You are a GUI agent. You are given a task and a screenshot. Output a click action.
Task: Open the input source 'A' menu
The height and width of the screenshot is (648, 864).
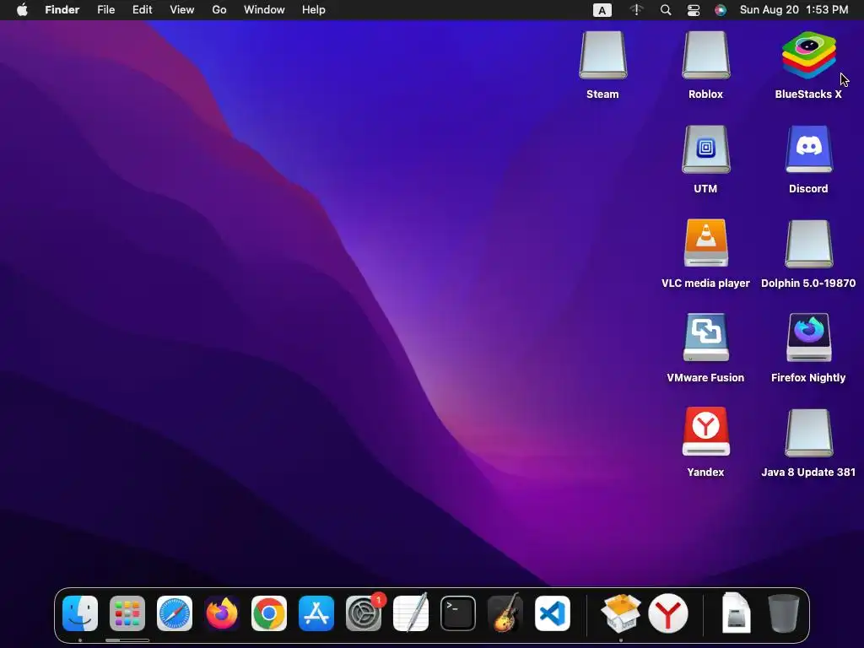click(x=602, y=10)
